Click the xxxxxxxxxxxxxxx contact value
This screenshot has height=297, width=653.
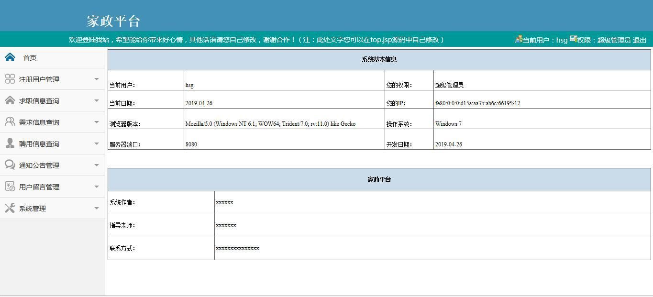tap(238, 248)
